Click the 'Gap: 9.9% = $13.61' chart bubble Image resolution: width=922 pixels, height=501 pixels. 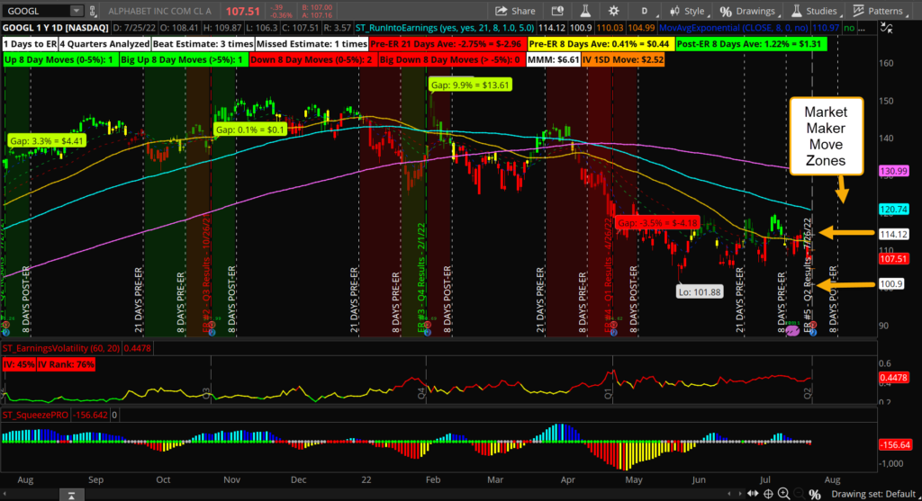coord(470,85)
